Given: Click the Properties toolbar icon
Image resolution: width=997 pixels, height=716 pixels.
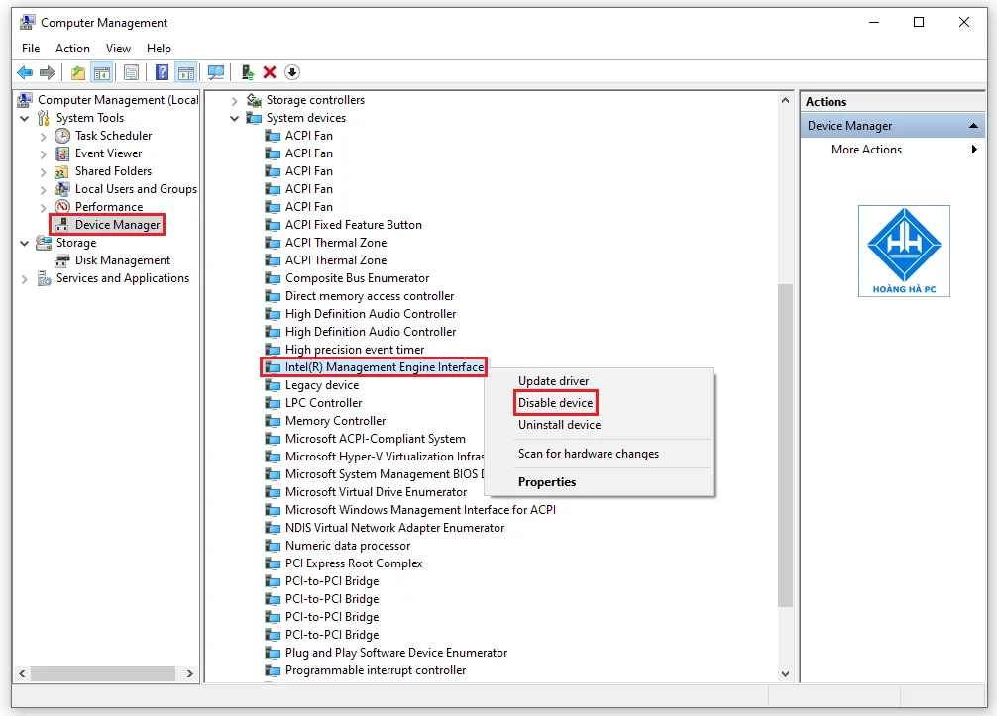Looking at the screenshot, I should [132, 71].
